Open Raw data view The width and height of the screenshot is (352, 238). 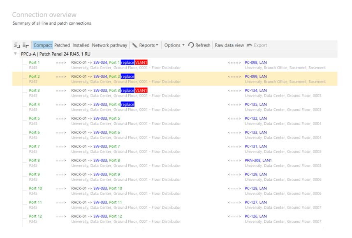(x=229, y=45)
